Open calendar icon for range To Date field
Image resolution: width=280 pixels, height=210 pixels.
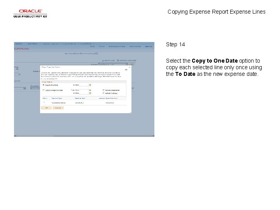click(x=90, y=93)
